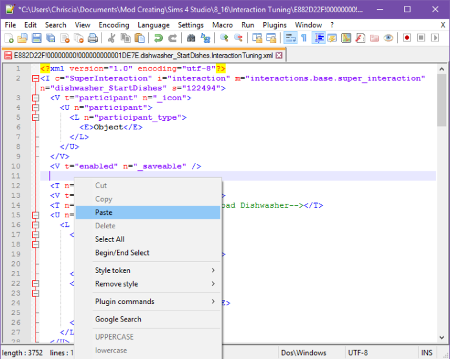Click the Find binoculars toolbar icon
450x359 pixels.
point(190,38)
